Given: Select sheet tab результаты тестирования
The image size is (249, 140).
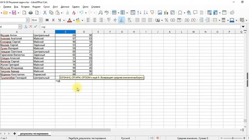Looking at the screenshot, I should coord(34,134).
